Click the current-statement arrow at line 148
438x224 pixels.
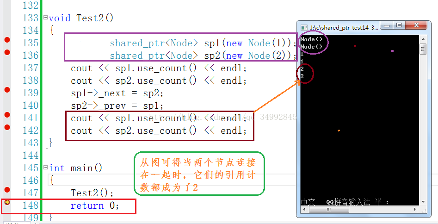[7, 202]
